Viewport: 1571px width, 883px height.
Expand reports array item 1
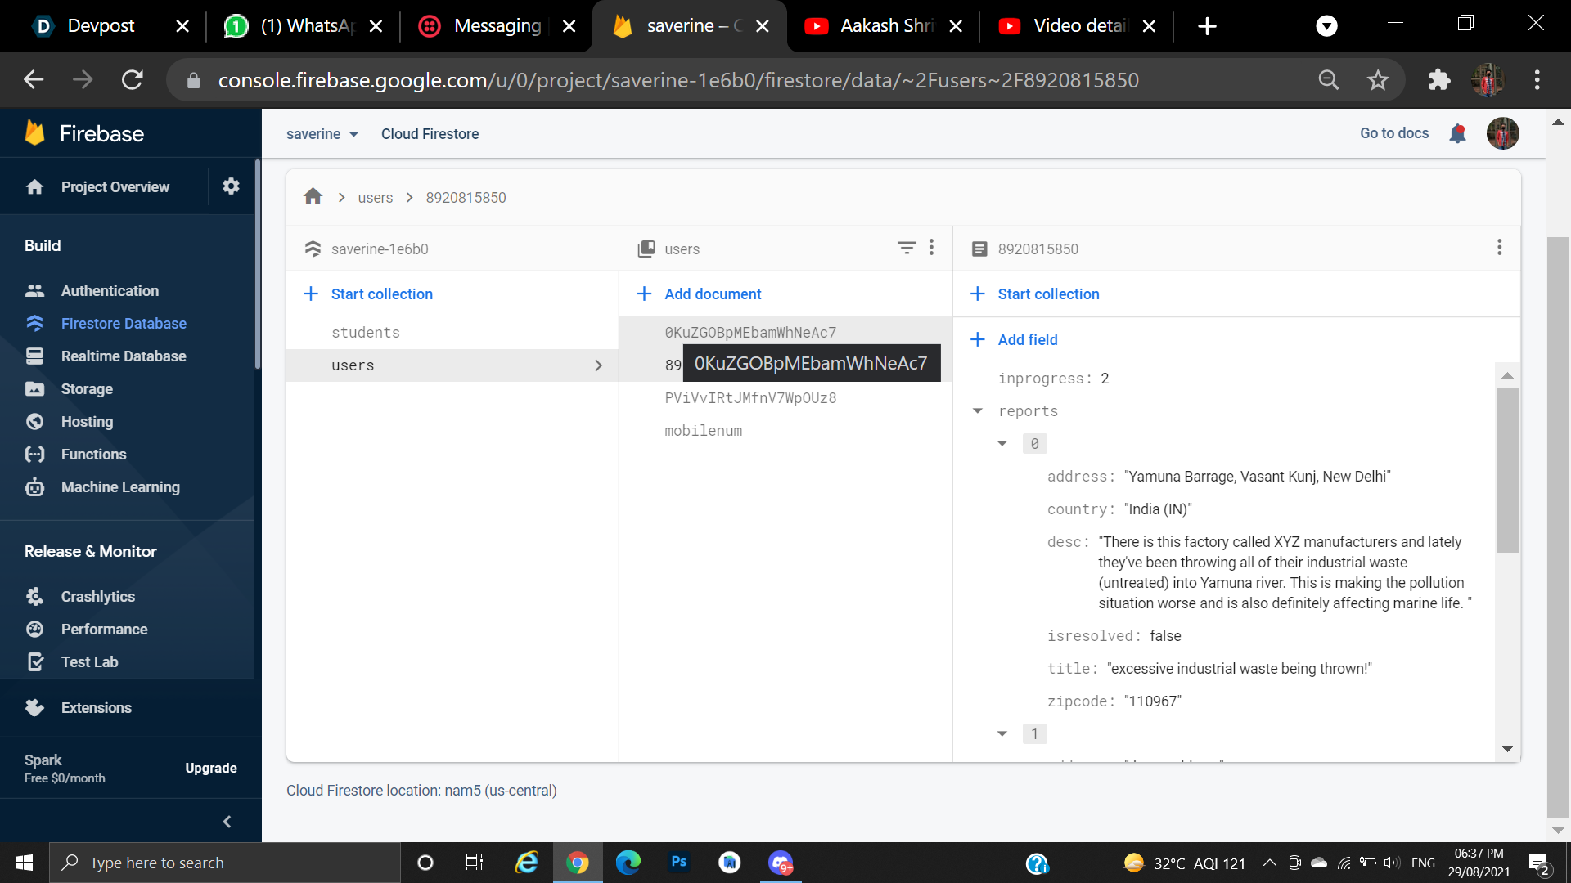point(1002,734)
